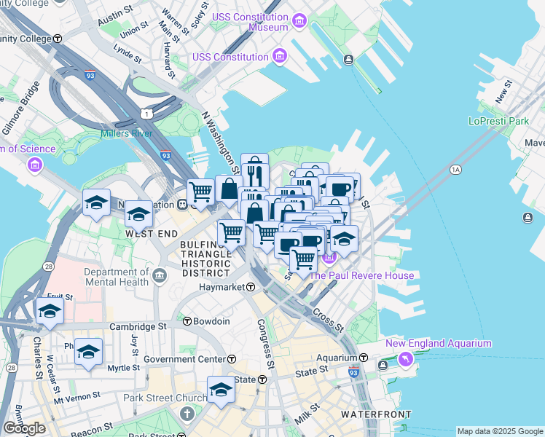Click the North Station rail icon
The width and height of the screenshot is (545, 437).
[x=182, y=205]
